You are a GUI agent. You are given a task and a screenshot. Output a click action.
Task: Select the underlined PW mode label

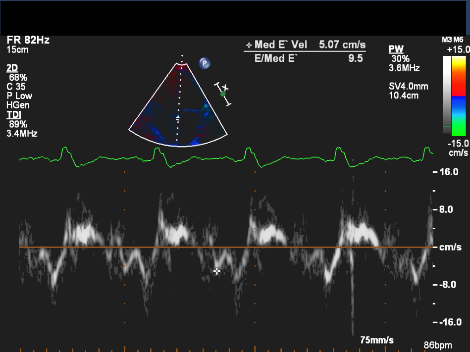coord(396,49)
